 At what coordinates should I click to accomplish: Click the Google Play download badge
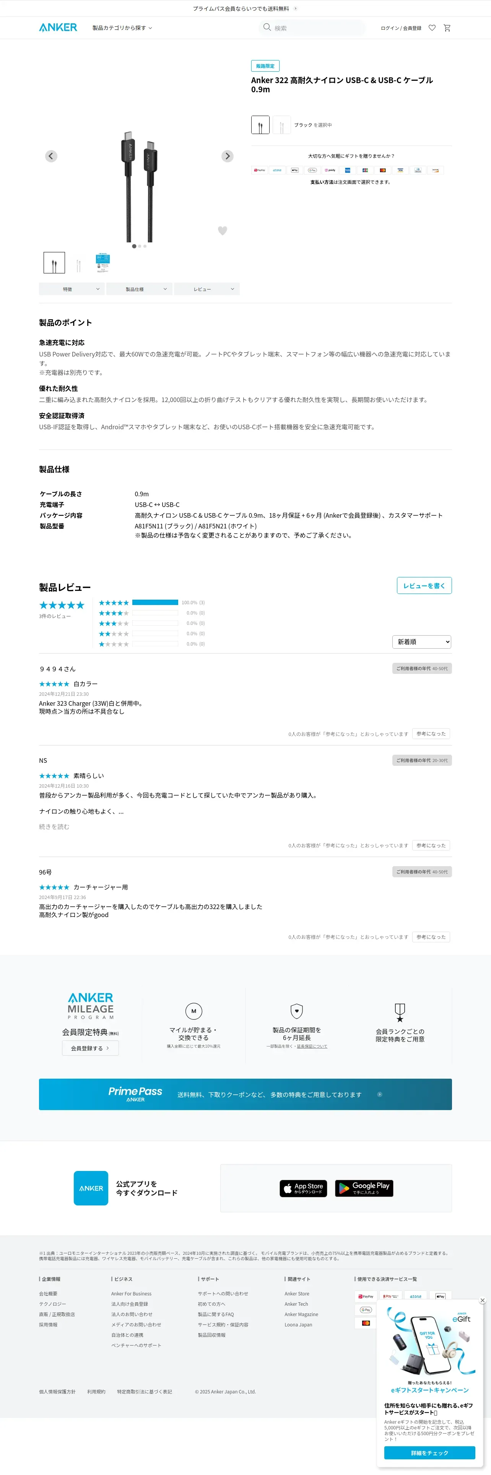point(364,1188)
